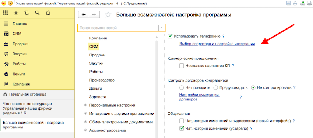Open the sections grid menu icon

coord(5,13)
